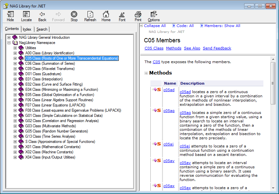The image size is (279, 194).
Task: Switch to the Contents tab
Action: (12, 29)
